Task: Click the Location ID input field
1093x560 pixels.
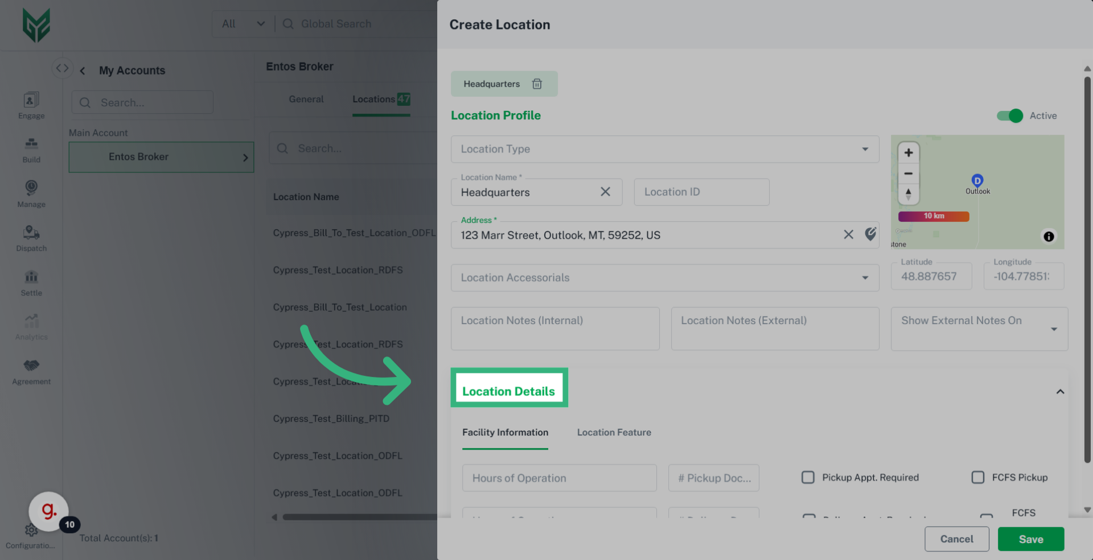Action: click(x=701, y=192)
